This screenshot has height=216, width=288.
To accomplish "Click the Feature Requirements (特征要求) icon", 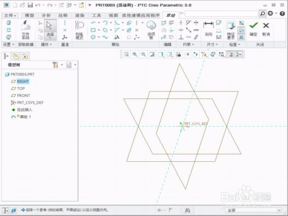I will 231,30.
